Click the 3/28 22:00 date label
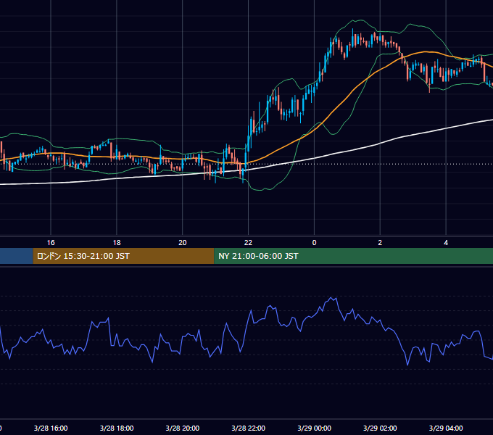 click(x=249, y=428)
